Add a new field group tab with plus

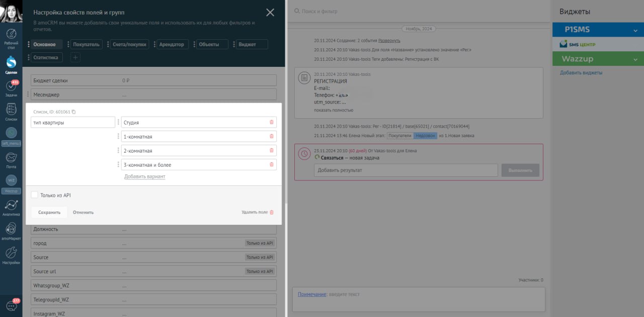click(74, 57)
